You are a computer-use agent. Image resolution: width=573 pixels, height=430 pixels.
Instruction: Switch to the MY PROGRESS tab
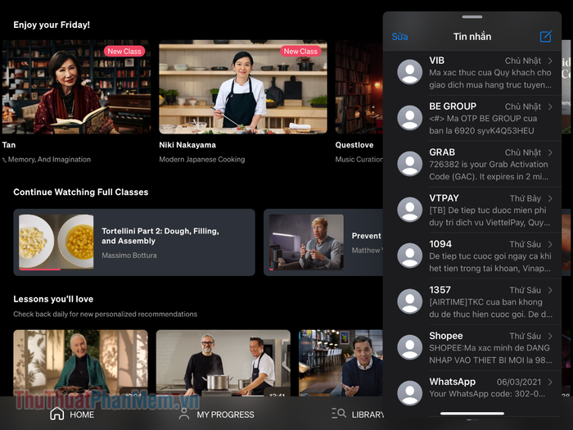tap(217, 414)
